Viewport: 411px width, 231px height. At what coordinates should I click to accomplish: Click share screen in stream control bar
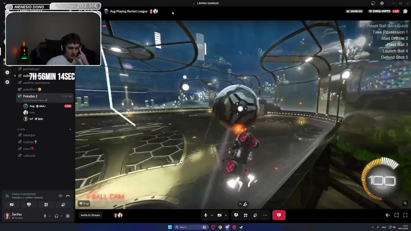236,215
